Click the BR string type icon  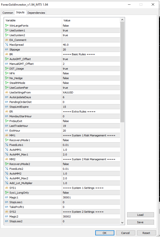click(x=7, y=54)
